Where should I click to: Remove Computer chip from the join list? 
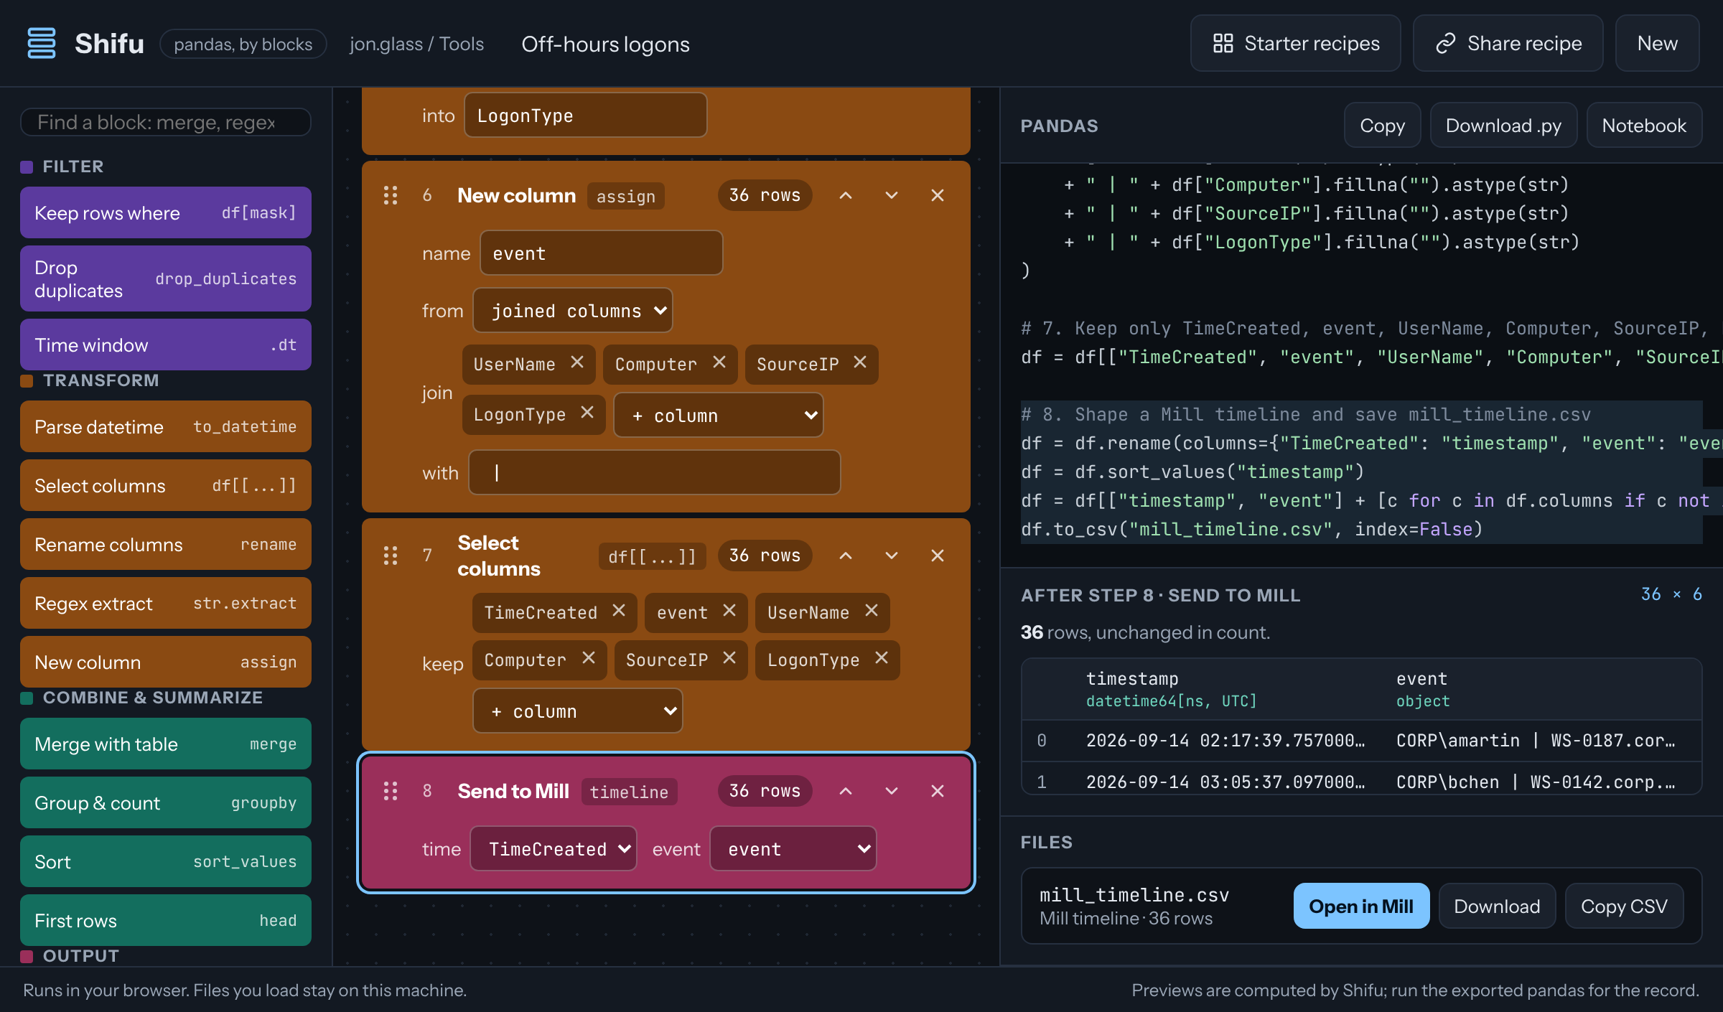pos(719,362)
